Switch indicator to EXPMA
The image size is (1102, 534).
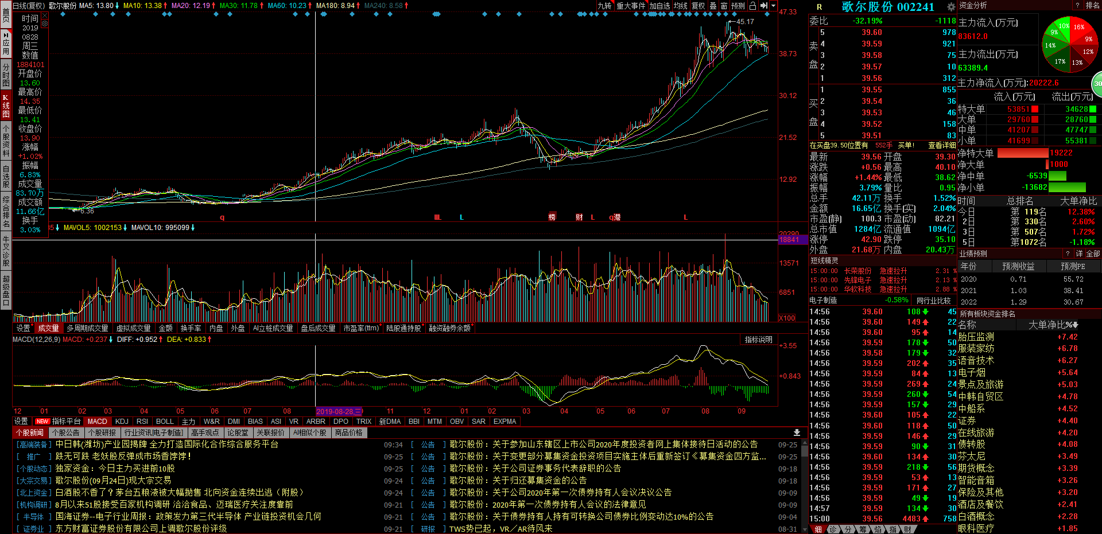coord(505,421)
